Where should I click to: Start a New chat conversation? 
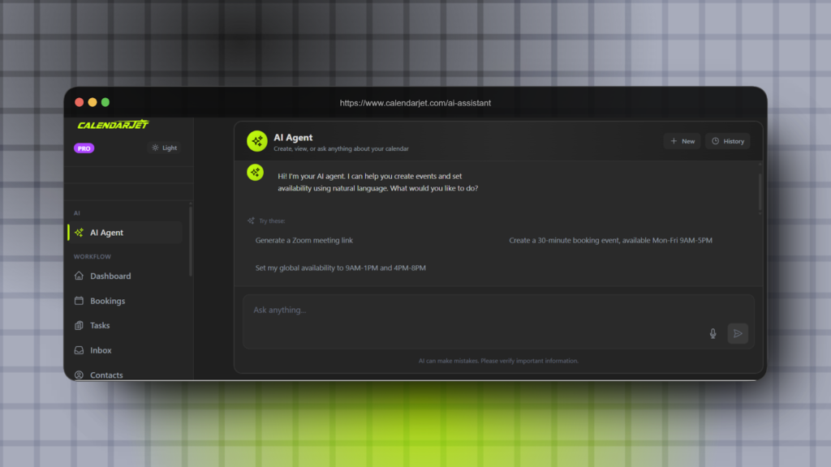(x=682, y=141)
